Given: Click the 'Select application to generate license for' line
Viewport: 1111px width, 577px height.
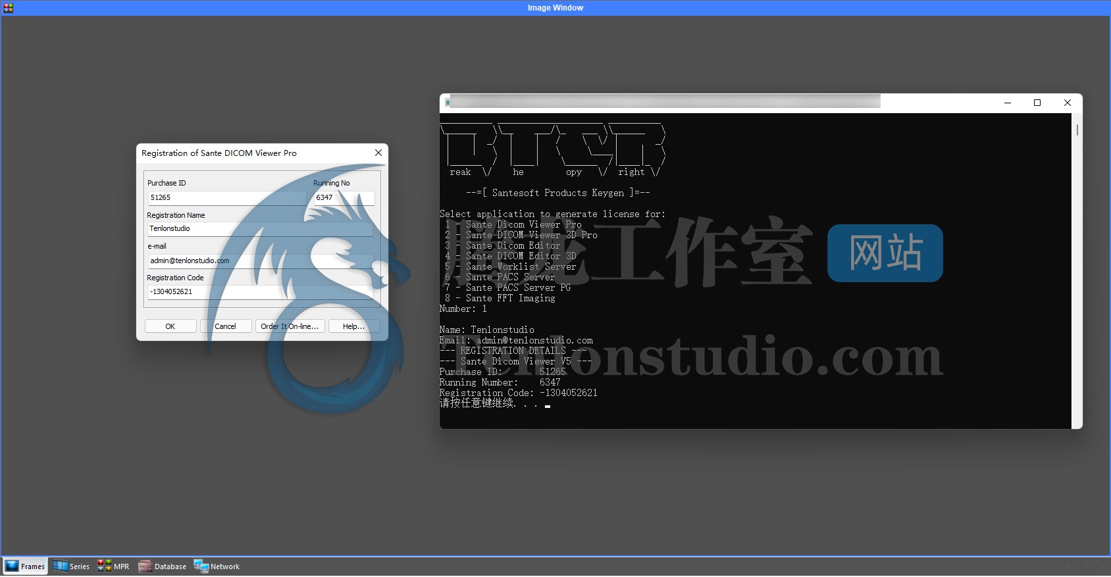Looking at the screenshot, I should coord(553,214).
